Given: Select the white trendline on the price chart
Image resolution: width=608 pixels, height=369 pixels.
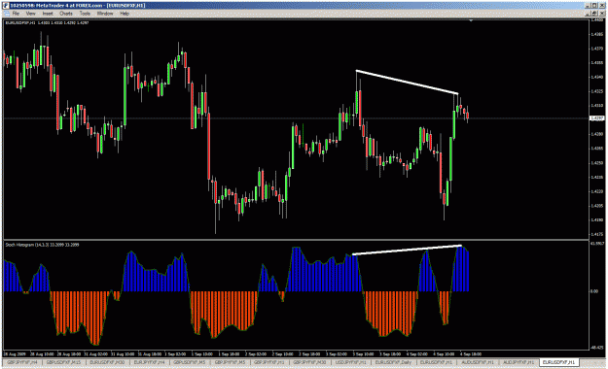Looking at the screenshot, I should pos(408,83).
